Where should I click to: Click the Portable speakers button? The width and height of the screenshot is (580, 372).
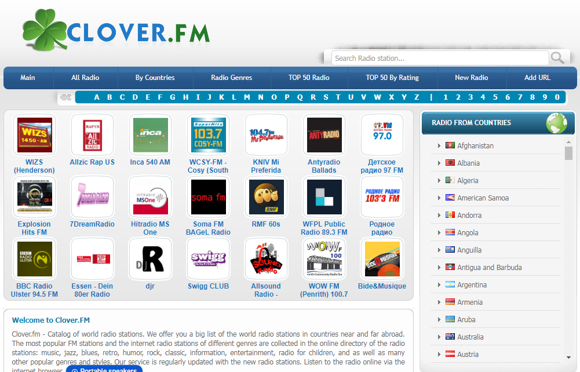(x=104, y=369)
